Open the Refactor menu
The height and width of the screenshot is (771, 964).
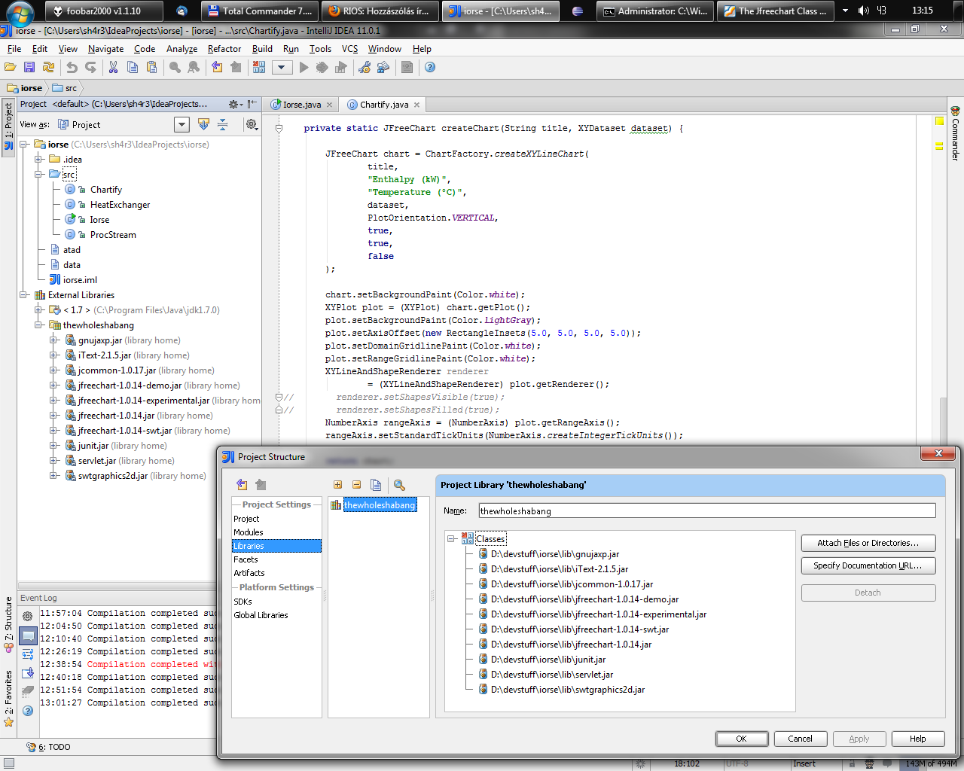[224, 49]
